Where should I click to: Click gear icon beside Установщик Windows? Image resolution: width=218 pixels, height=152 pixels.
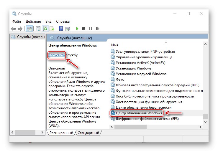click(x=113, y=68)
